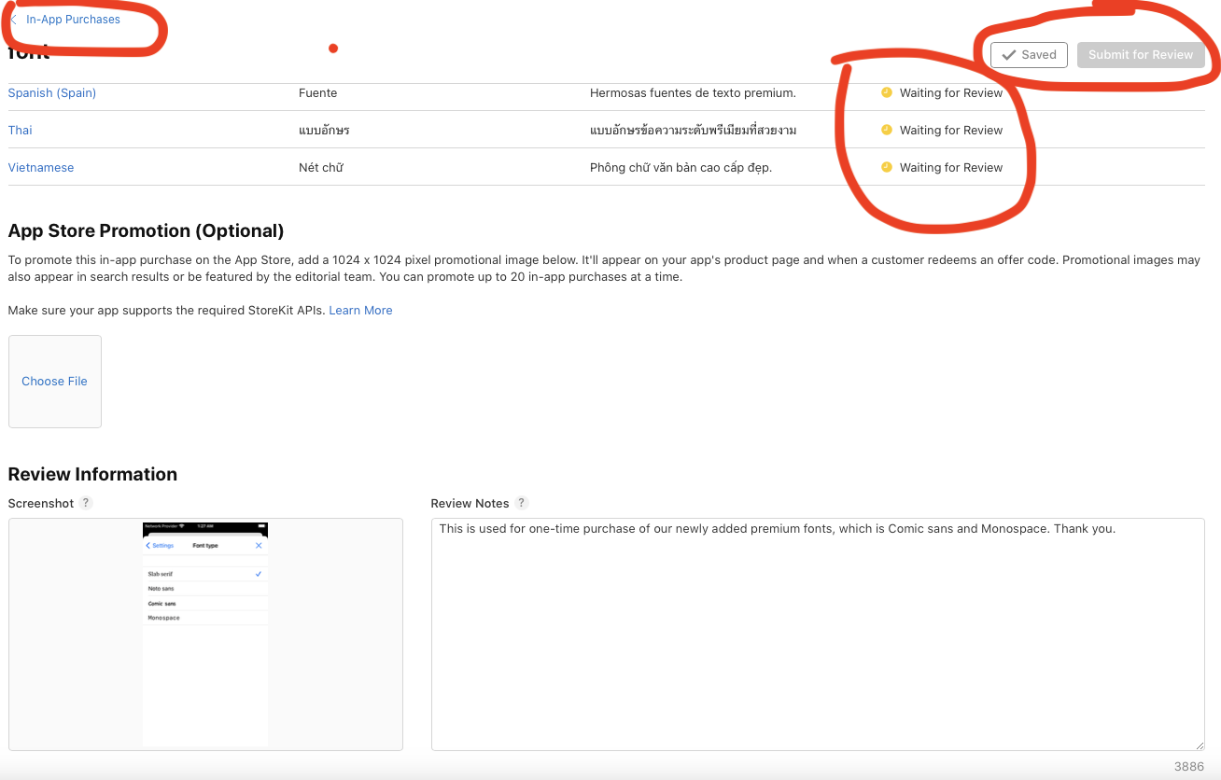Click the help icon next to Screenshot
This screenshot has height=780, width=1221.
coord(86,503)
